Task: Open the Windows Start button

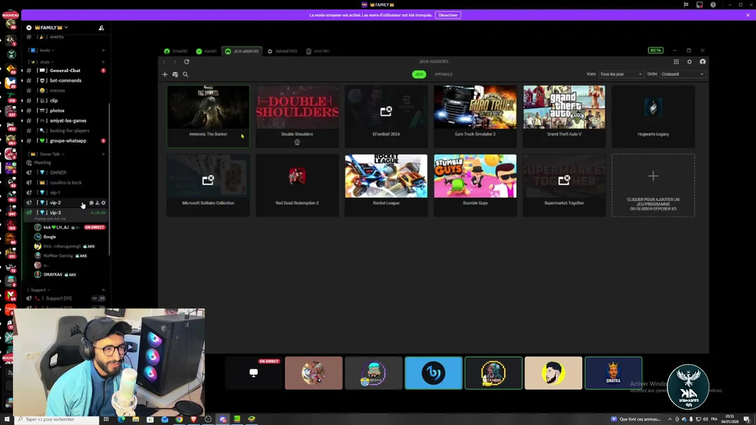Action: [x=7, y=419]
